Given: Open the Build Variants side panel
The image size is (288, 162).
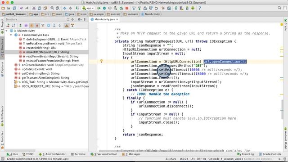Looking at the screenshot, I should pos(2,116).
